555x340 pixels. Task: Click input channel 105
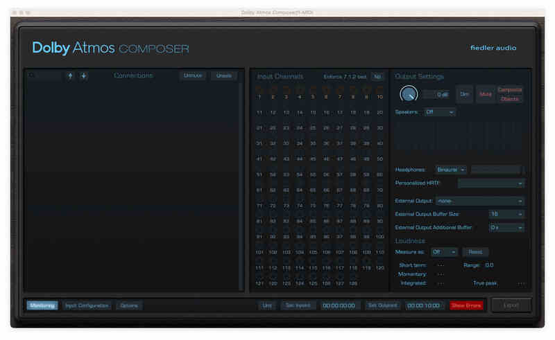(x=313, y=252)
